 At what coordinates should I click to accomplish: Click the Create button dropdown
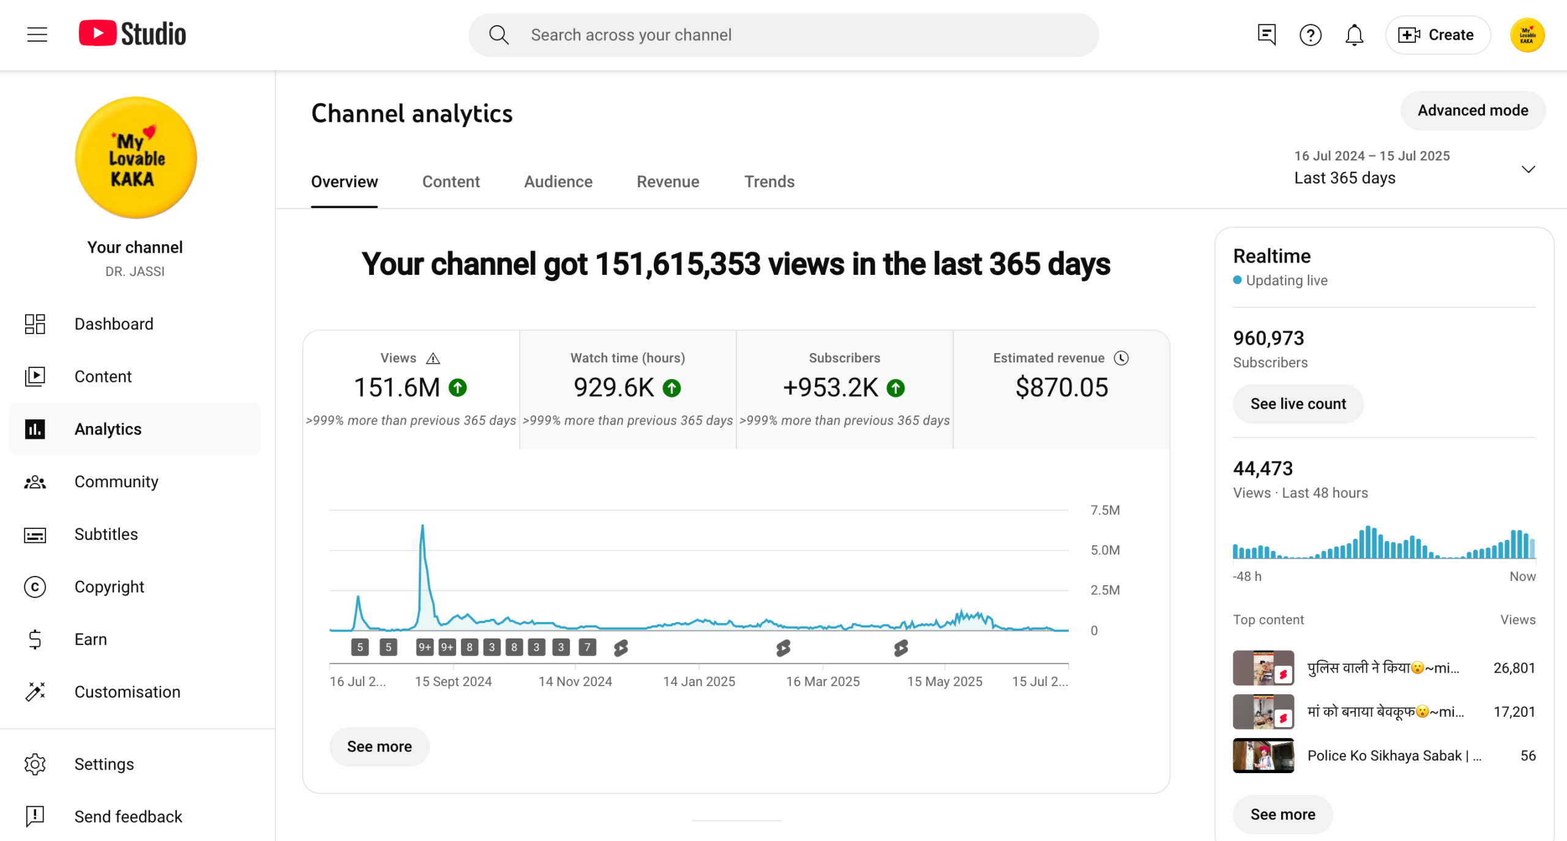(x=1437, y=35)
